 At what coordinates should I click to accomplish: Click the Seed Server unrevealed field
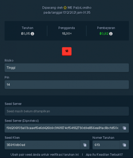[67, 111]
